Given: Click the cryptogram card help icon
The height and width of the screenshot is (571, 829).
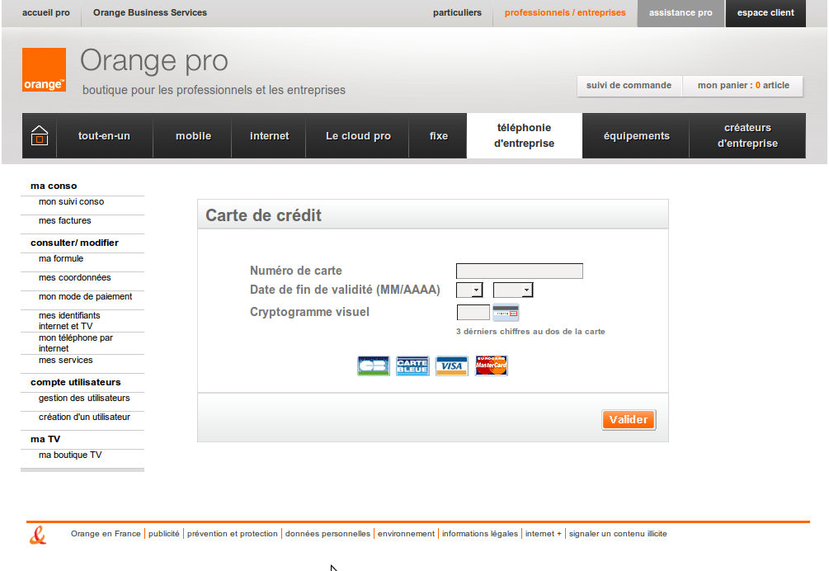Looking at the screenshot, I should [506, 313].
